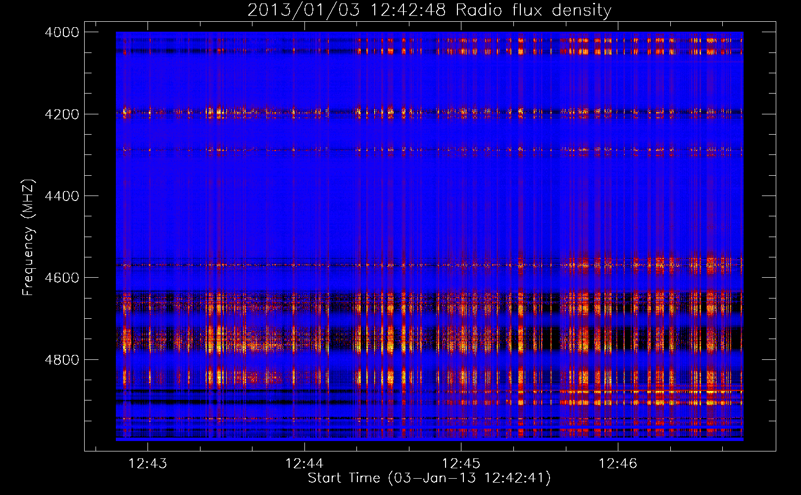Image resolution: width=801 pixels, height=495 pixels.
Task: Click the 'Start Time (03-Jan-13 12:42:41)' x-axis label
Action: pyautogui.click(x=429, y=478)
